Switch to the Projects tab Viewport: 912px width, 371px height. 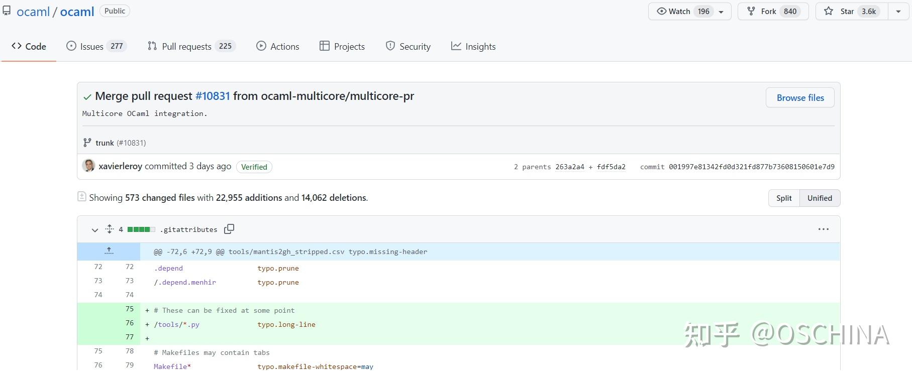pyautogui.click(x=342, y=46)
